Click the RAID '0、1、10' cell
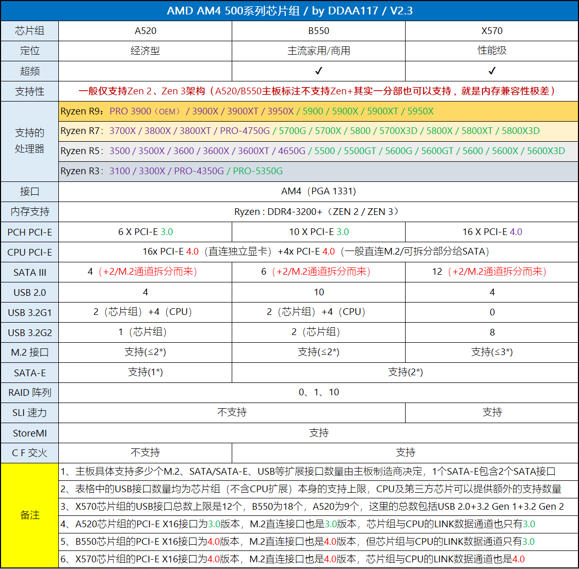Screen dimensions: 579x569 [x=318, y=393]
